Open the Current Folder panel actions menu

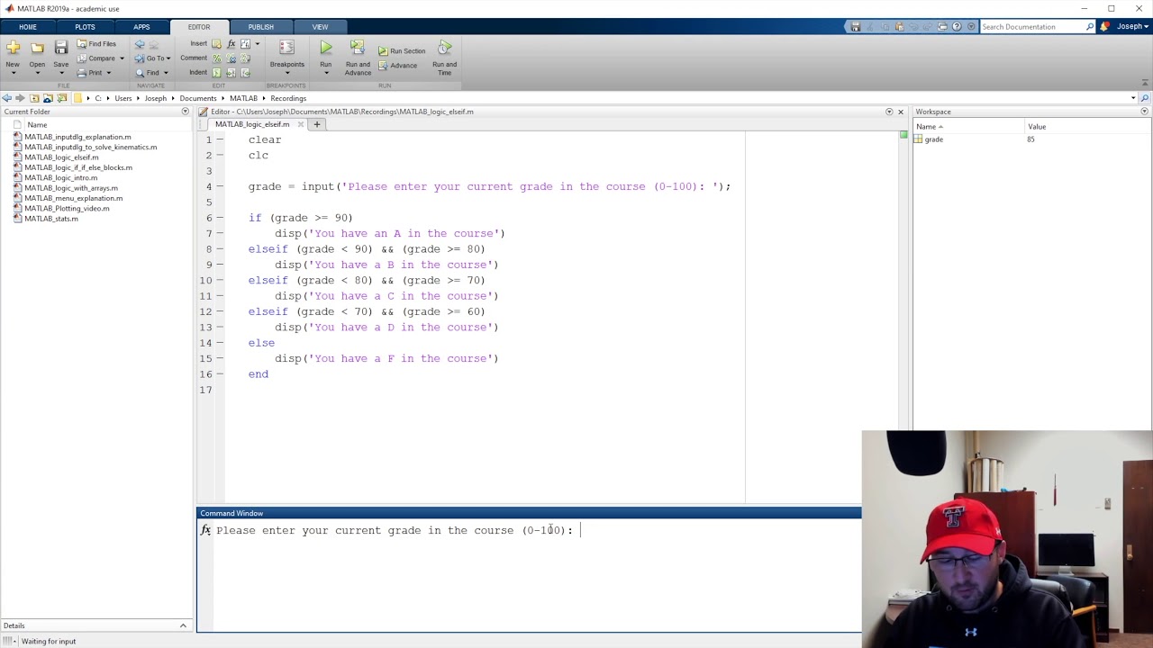[x=186, y=112]
